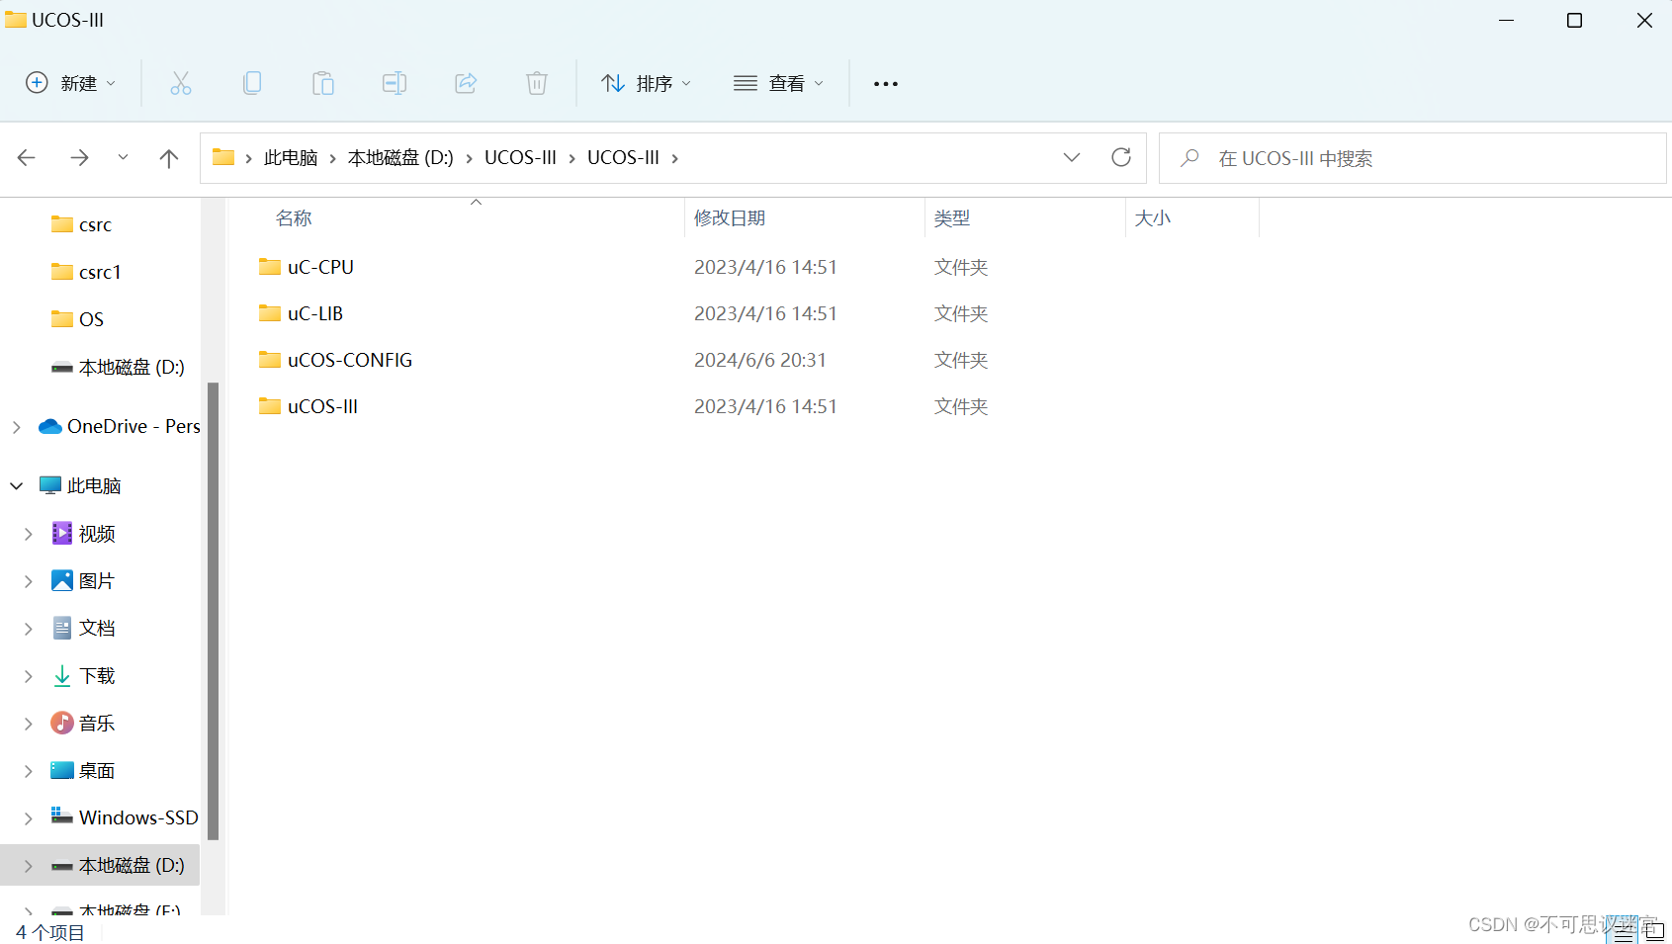
Task: Click the Paste icon in the toolbar
Action: click(322, 83)
